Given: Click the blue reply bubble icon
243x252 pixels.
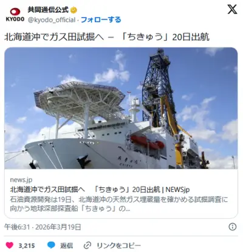Looking at the screenshot, I should click(x=51, y=245).
